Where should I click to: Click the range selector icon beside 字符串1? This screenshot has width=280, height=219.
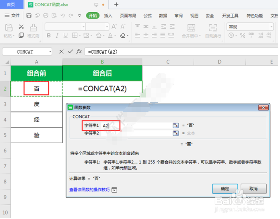click(176, 125)
